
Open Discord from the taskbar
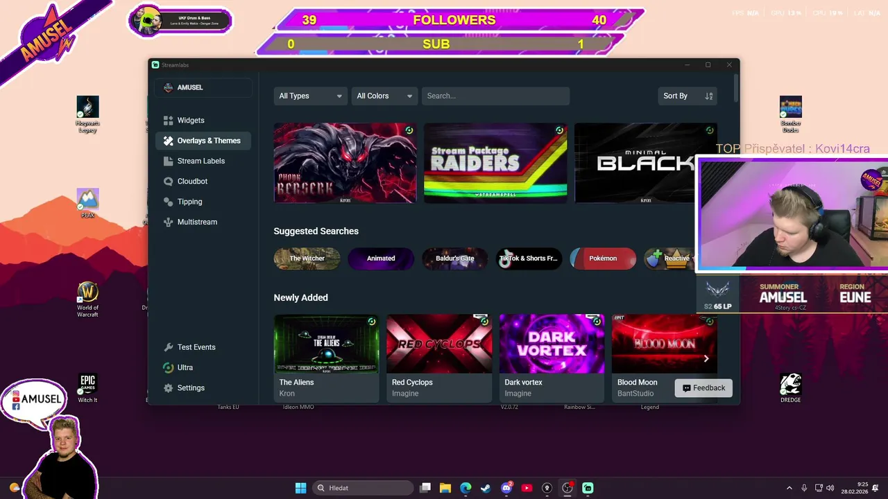tap(506, 488)
